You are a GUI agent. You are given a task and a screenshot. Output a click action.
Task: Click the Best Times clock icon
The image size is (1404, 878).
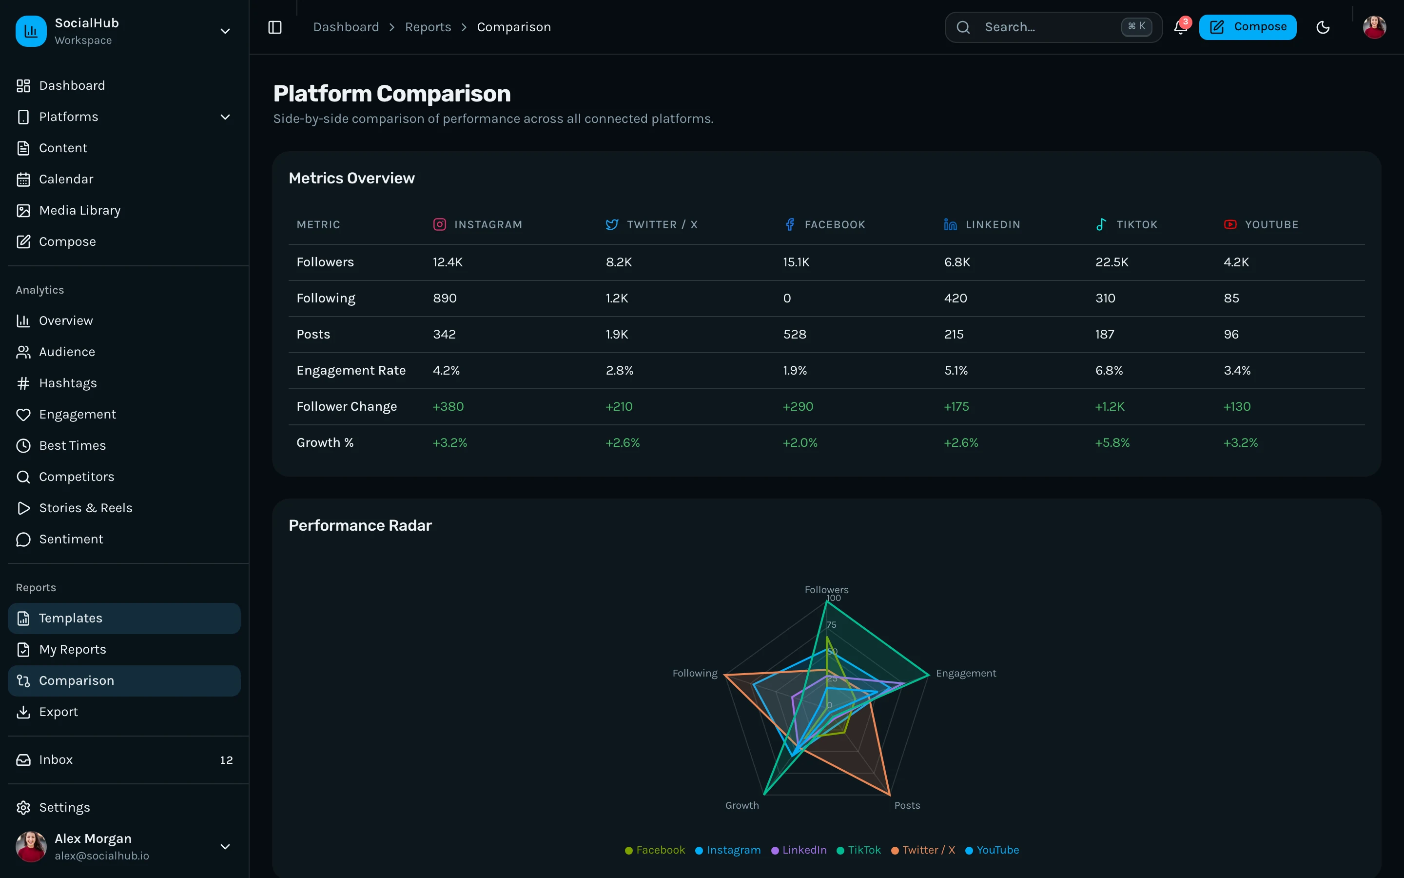[x=23, y=445]
